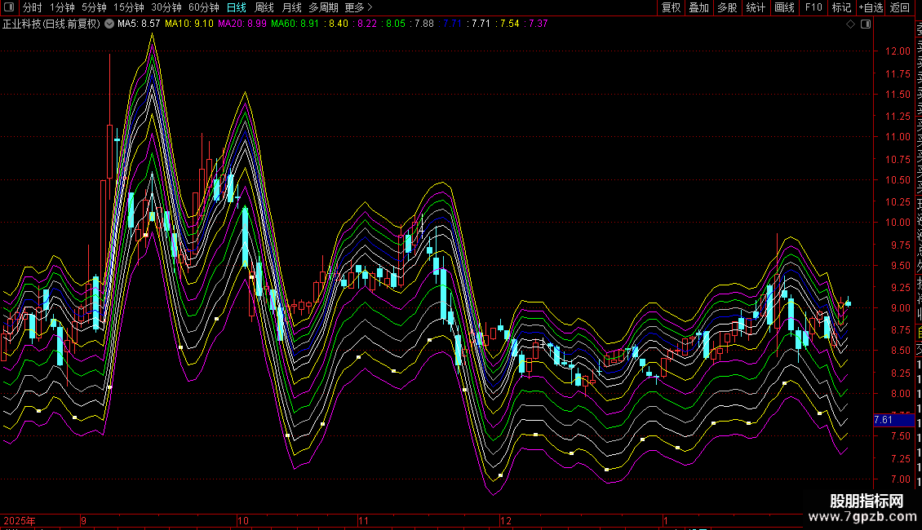This screenshot has width=922, height=530.
Task: Switch to 周线 weekly period
Action: [264, 7]
